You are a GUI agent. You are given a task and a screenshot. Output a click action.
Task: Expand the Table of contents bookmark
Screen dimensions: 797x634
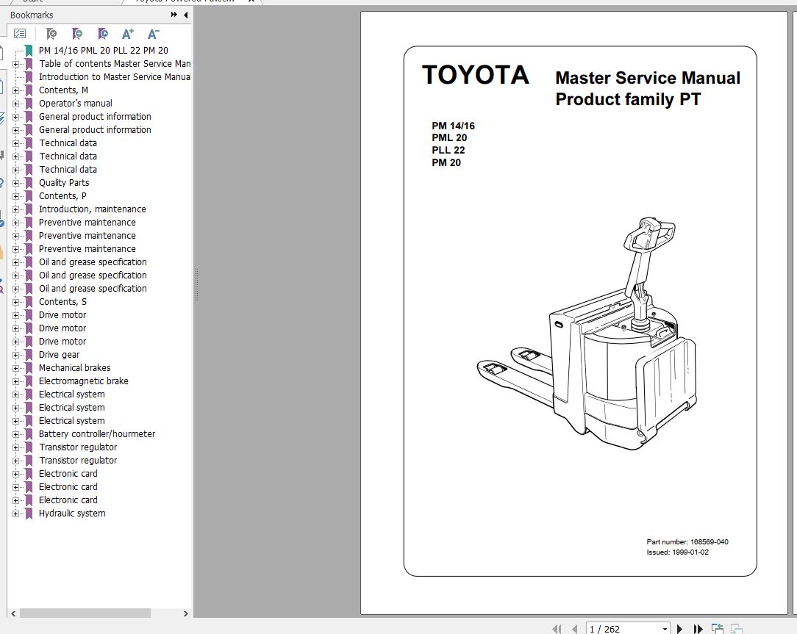[x=15, y=64]
